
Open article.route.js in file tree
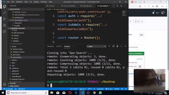tap(18, 49)
